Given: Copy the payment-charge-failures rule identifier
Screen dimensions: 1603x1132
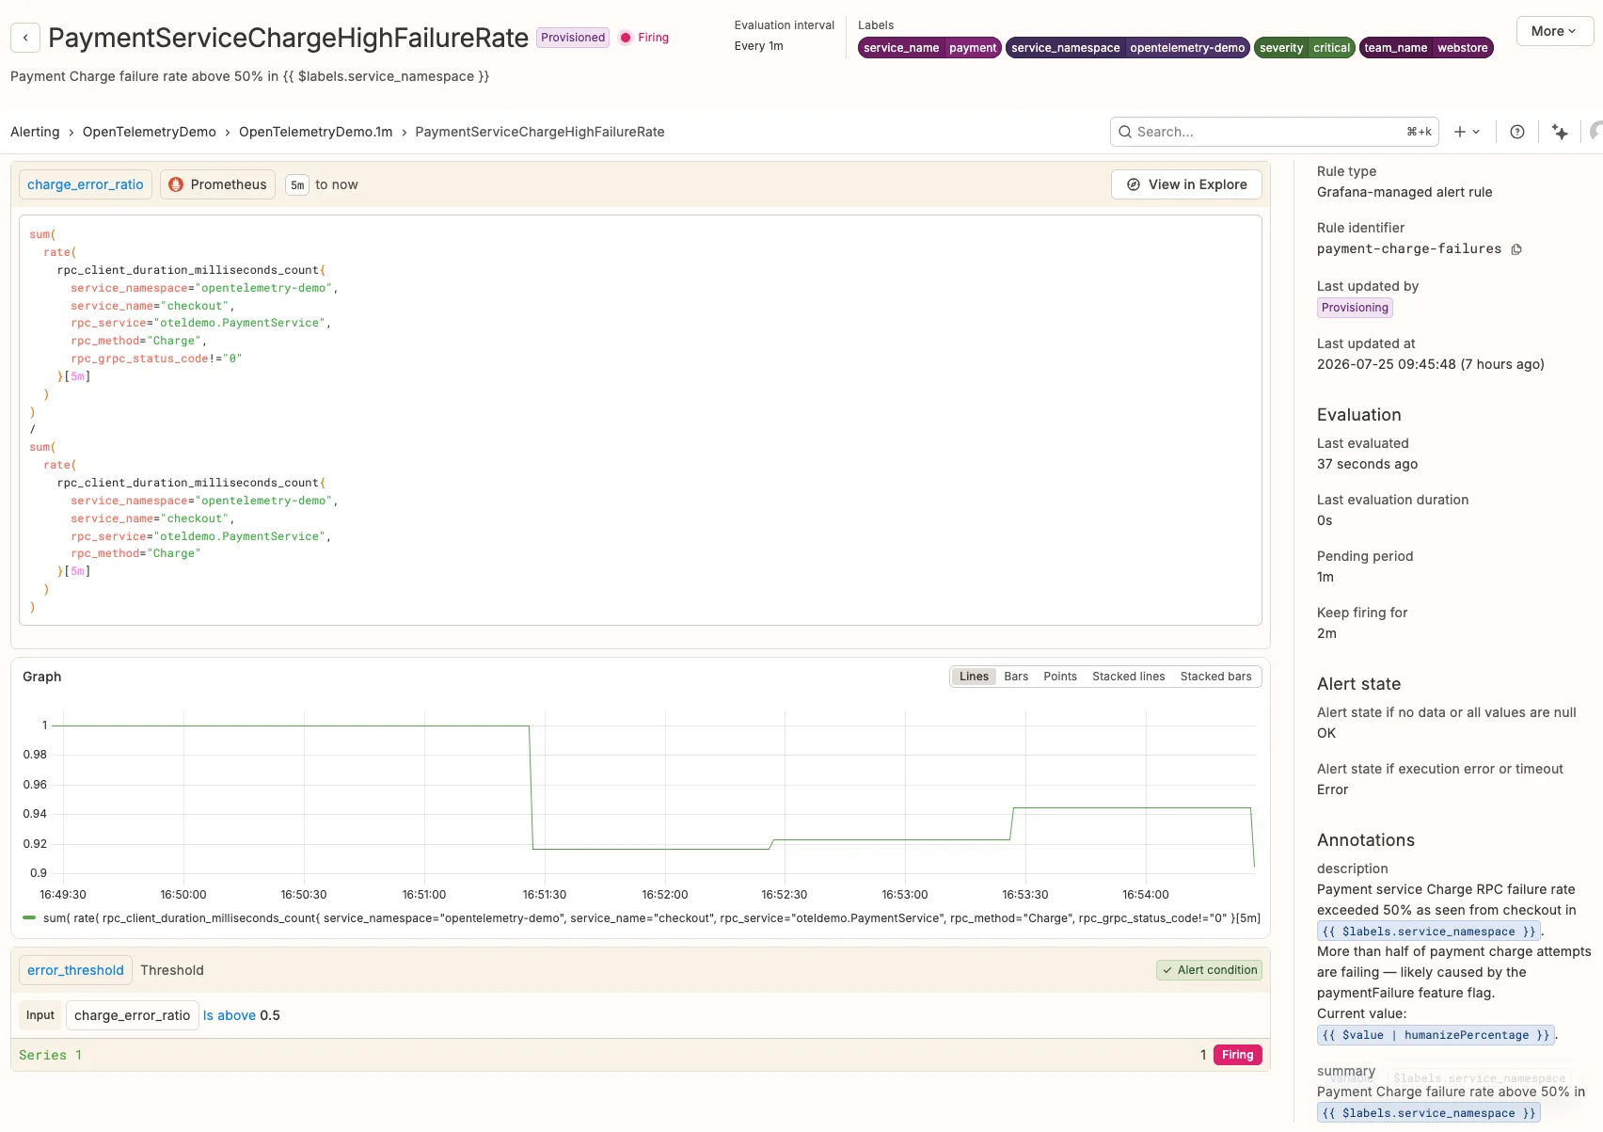Looking at the screenshot, I should click(x=1516, y=249).
